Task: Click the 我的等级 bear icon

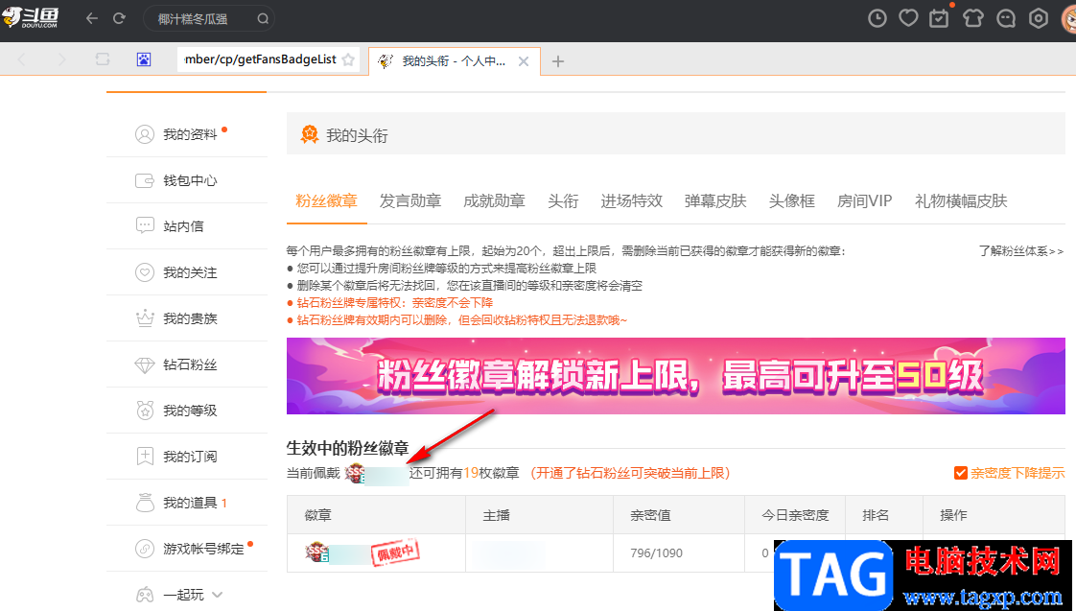Action: (145, 411)
